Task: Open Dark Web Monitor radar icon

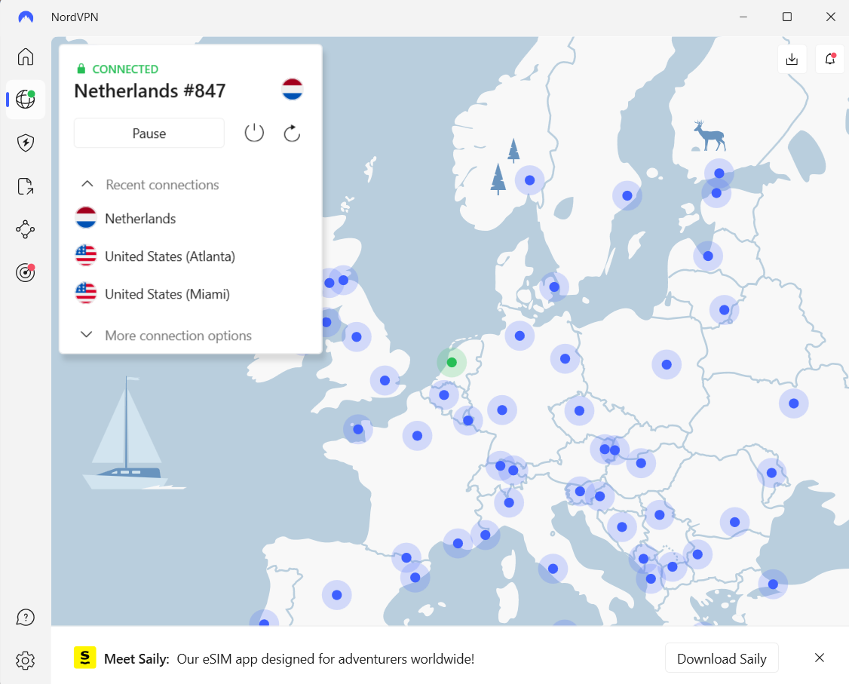Action: [x=26, y=272]
